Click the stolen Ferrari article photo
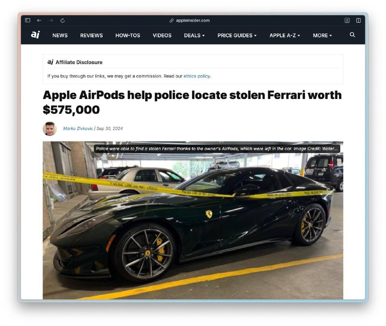This screenshot has width=386, height=326. click(x=193, y=220)
